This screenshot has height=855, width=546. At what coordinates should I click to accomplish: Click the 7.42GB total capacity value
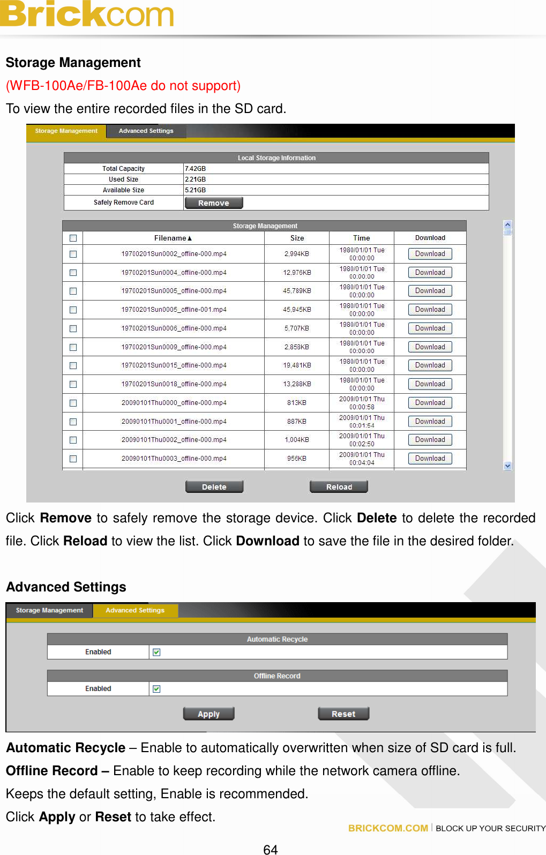(196, 169)
